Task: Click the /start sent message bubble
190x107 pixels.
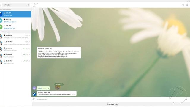Action: (x=43, y=88)
